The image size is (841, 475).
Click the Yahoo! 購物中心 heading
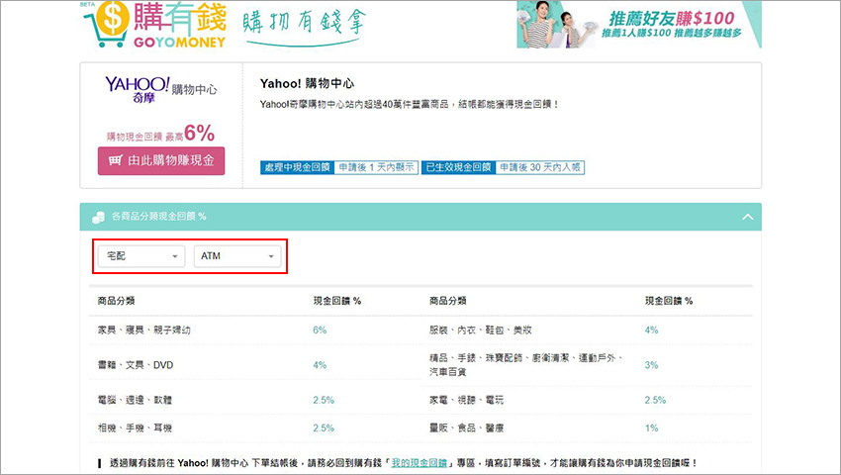[307, 84]
